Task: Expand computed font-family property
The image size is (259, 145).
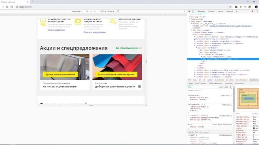Action: click(x=236, y=139)
